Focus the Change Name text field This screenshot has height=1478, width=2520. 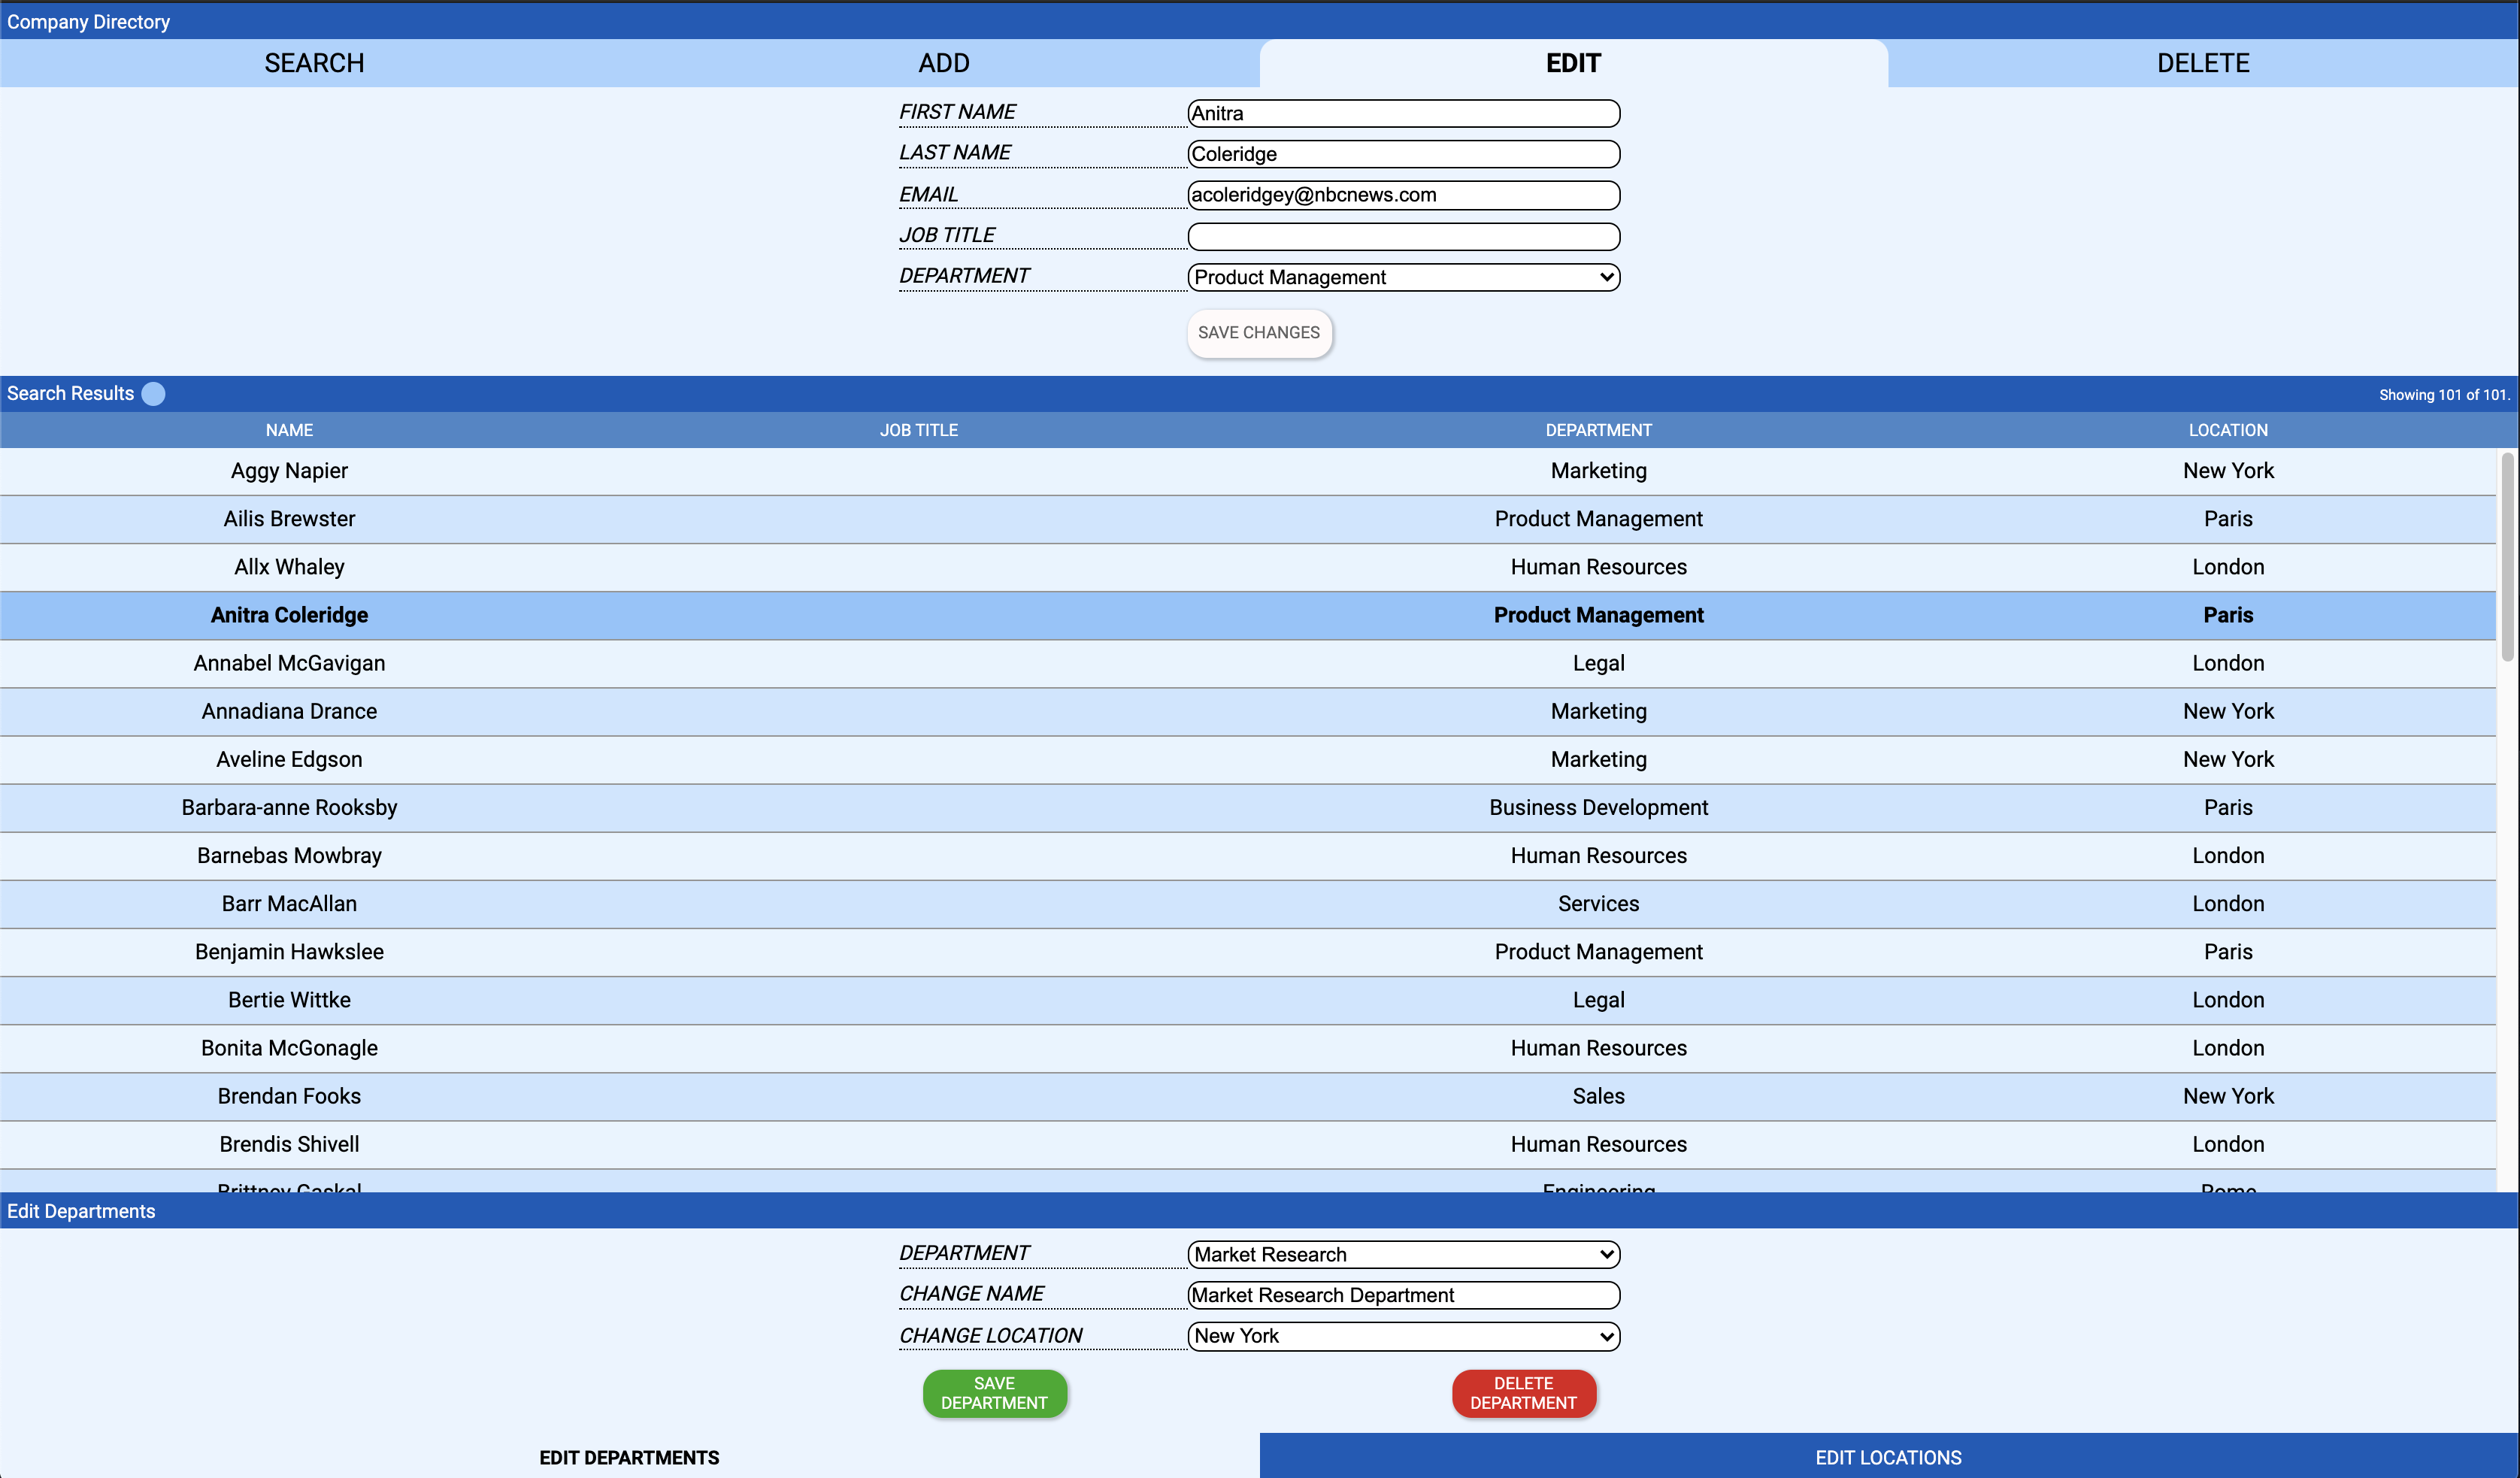[x=1403, y=1295]
